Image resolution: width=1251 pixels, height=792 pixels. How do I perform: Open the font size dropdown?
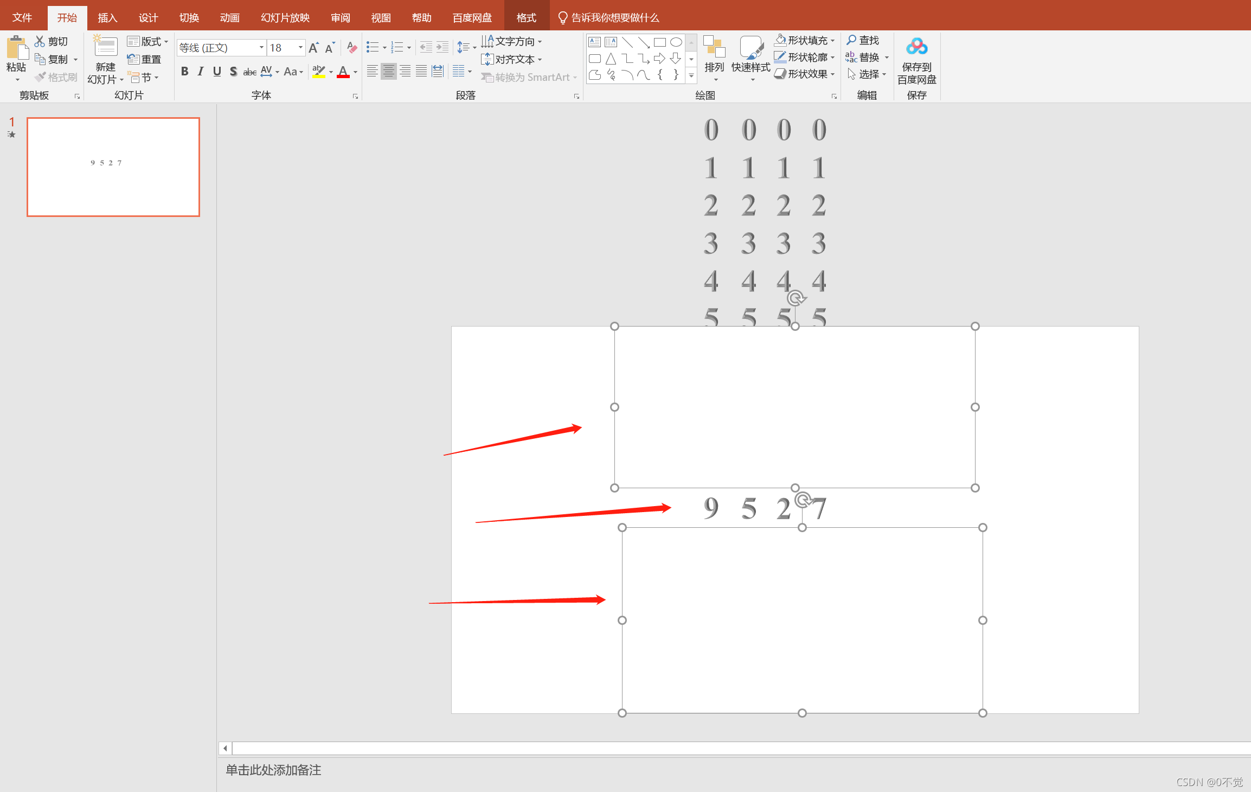point(300,48)
